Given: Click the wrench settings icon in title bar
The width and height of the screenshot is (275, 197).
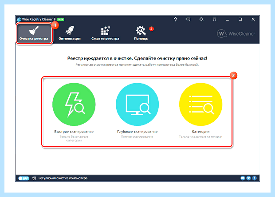Looking at the screenshot, I should tap(201, 19).
